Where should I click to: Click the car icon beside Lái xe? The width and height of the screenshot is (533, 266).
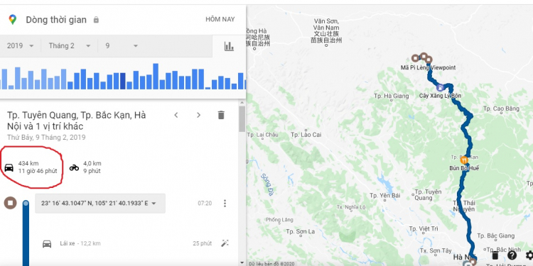pos(47,243)
